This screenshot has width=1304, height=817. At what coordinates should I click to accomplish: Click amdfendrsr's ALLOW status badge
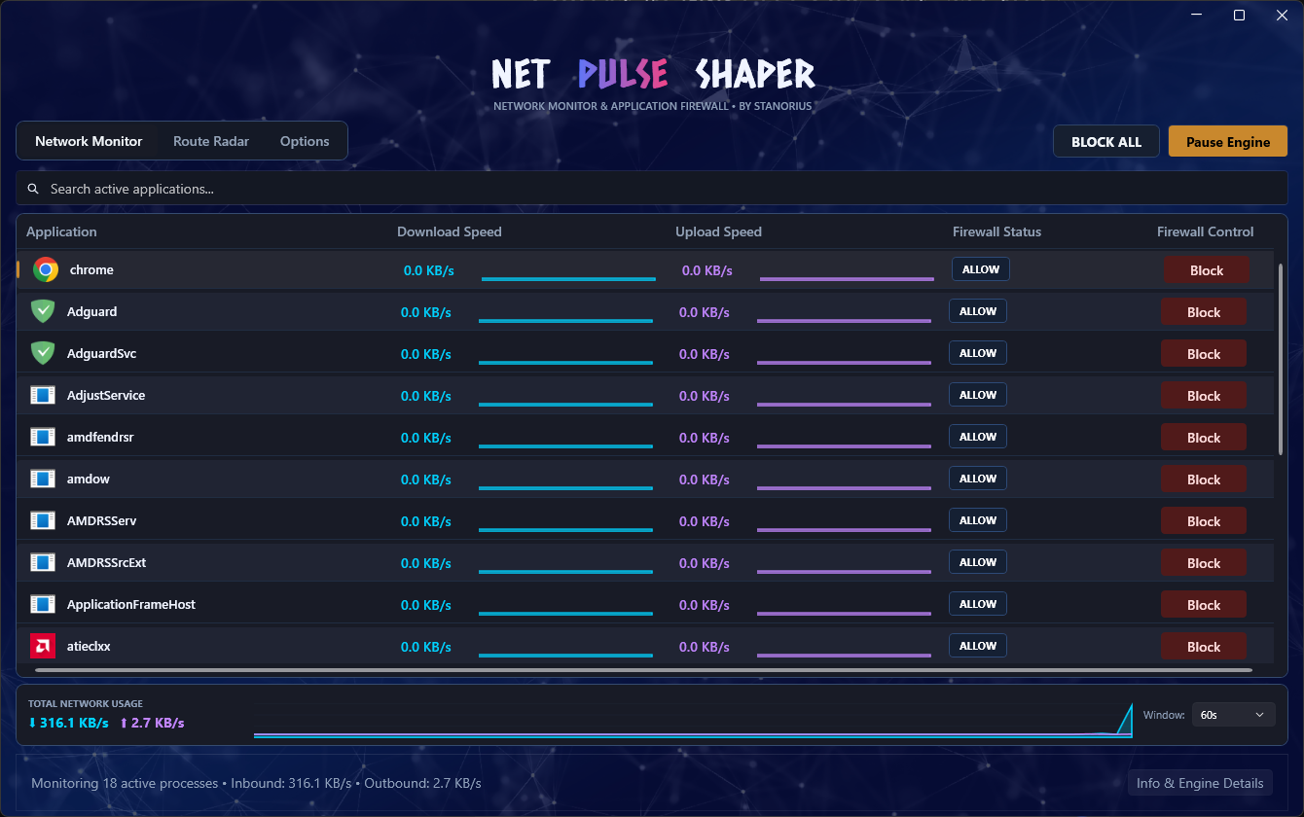978,437
